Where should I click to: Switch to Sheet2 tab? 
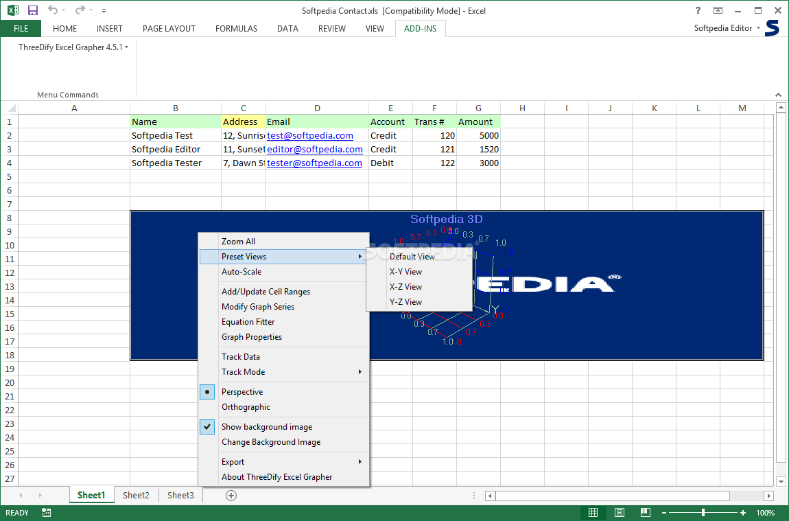click(x=136, y=496)
